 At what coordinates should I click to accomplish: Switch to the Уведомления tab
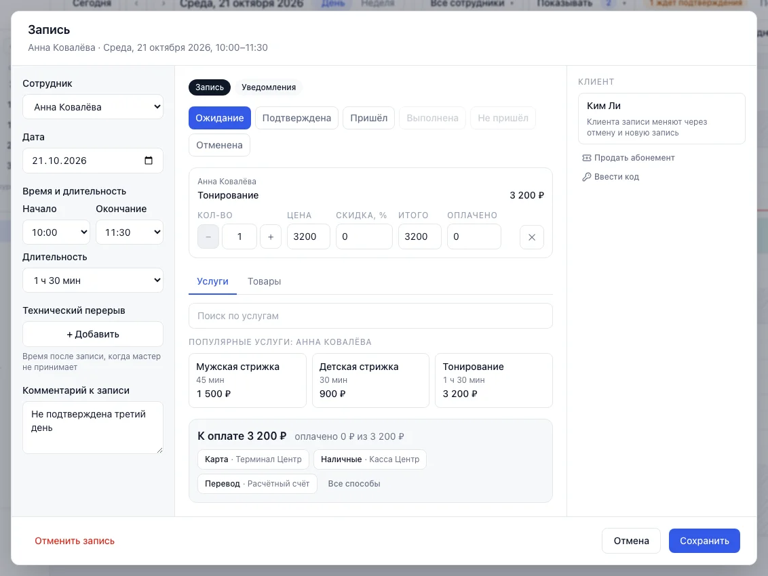(269, 87)
